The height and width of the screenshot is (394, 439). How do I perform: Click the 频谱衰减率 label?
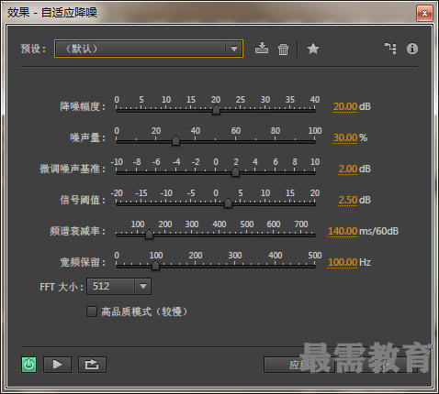pos(77,231)
